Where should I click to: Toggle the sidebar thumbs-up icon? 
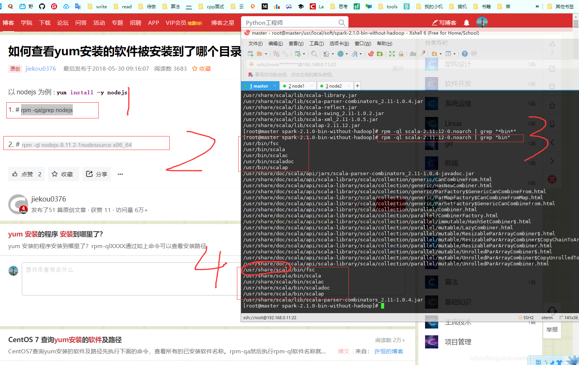(x=552, y=44)
